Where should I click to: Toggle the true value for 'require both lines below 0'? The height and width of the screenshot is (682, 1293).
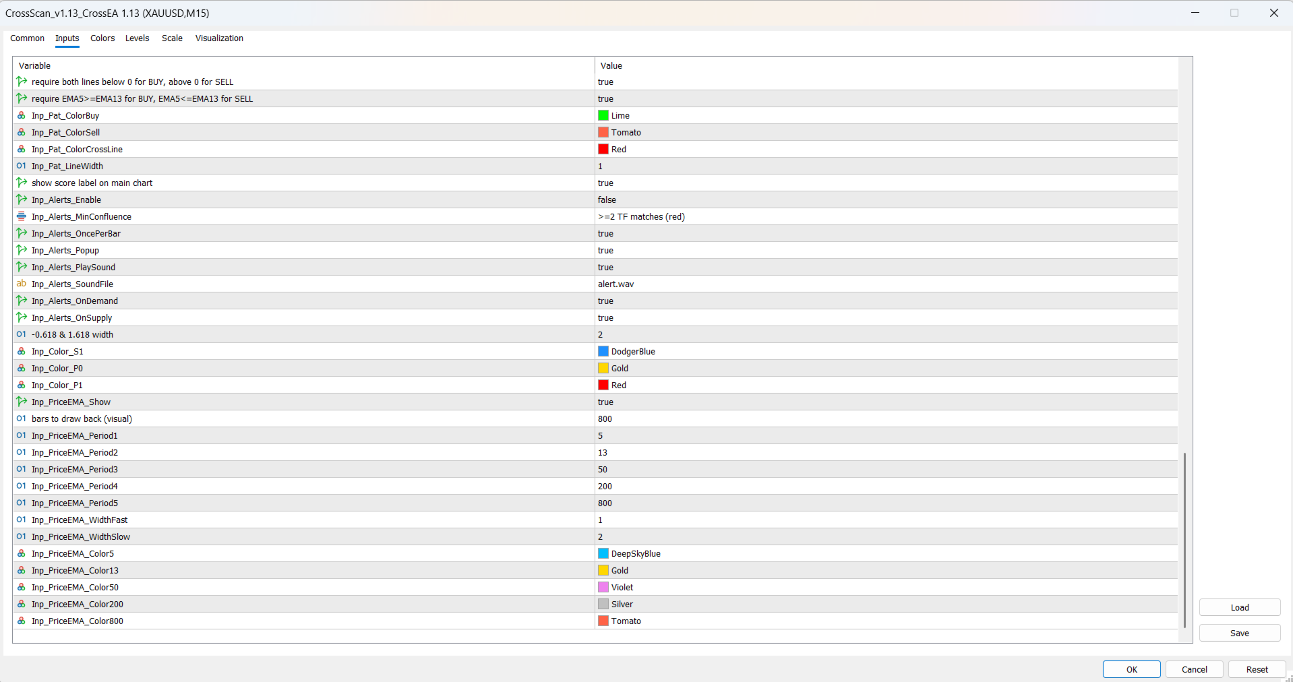tap(886, 82)
